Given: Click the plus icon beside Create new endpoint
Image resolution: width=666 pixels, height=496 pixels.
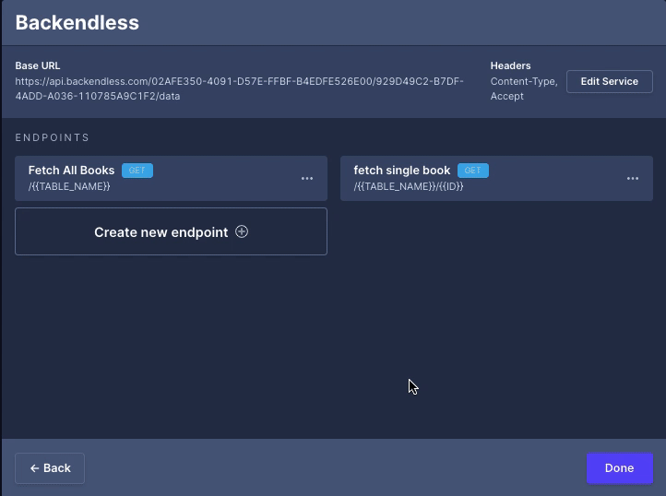Looking at the screenshot, I should (x=242, y=231).
